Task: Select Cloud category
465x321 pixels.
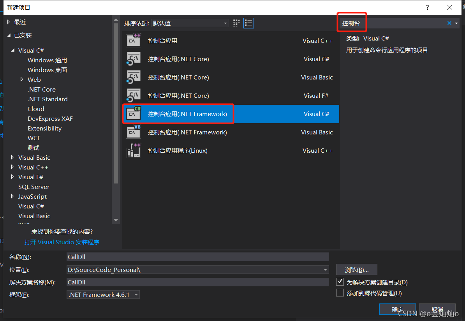Action: tap(36, 109)
